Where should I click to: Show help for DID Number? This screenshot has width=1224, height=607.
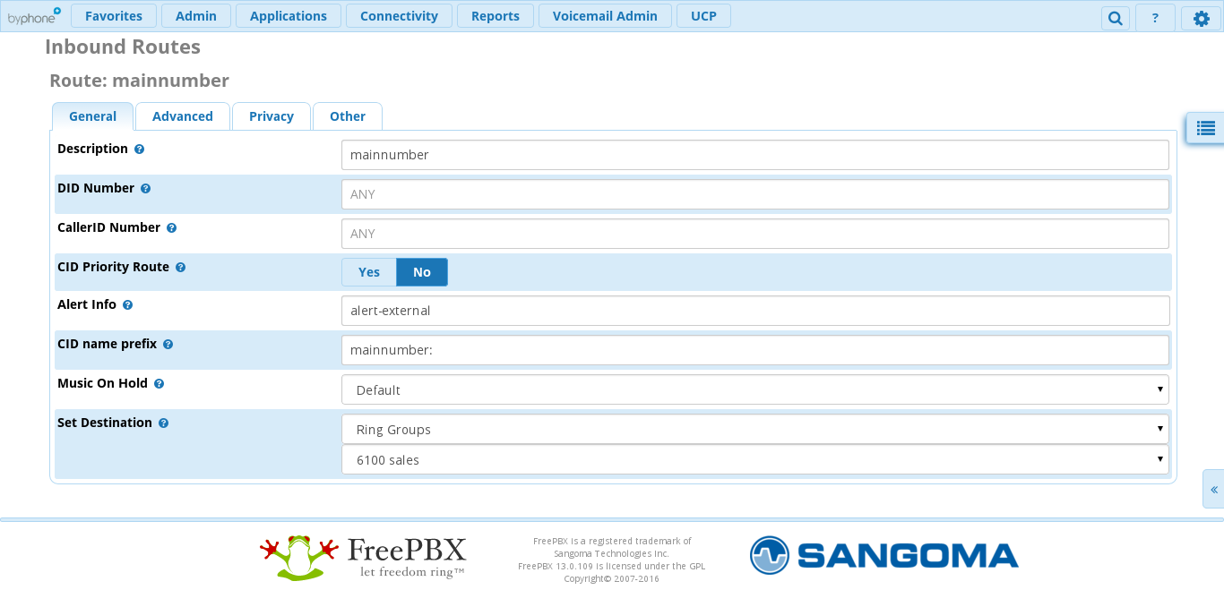[x=145, y=189]
